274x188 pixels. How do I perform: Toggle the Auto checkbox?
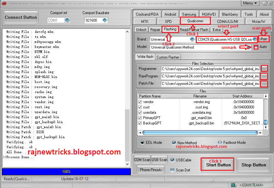[x=256, y=47]
